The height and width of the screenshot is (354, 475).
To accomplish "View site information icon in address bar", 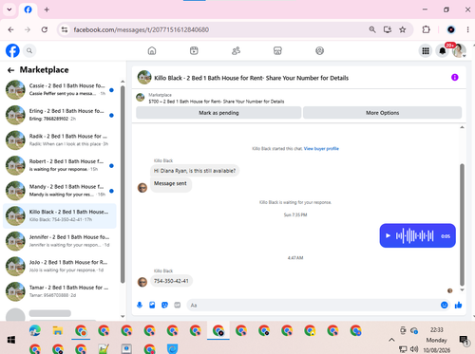I will (65, 29).
